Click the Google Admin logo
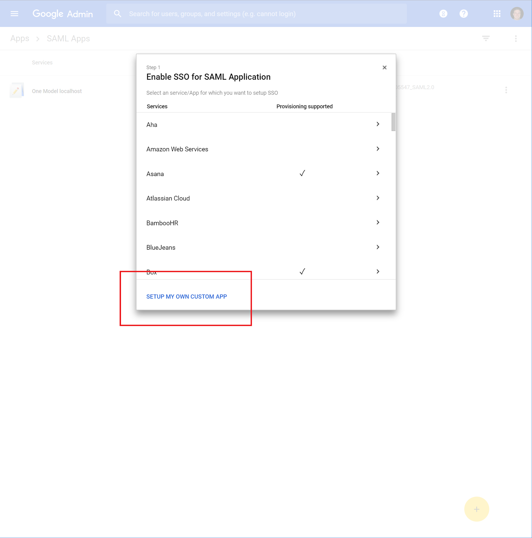 (63, 14)
